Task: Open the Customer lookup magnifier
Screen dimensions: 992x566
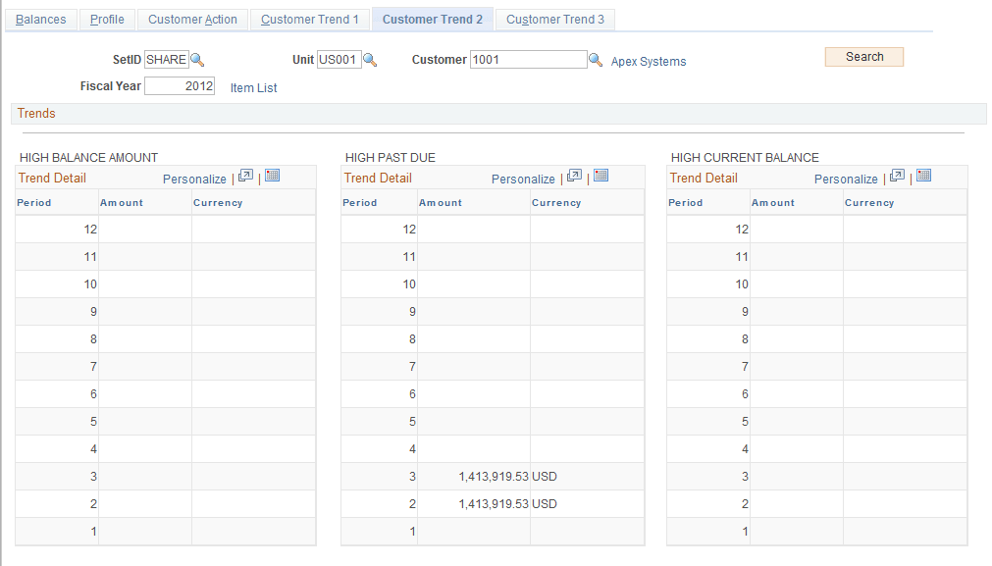Action: [595, 59]
